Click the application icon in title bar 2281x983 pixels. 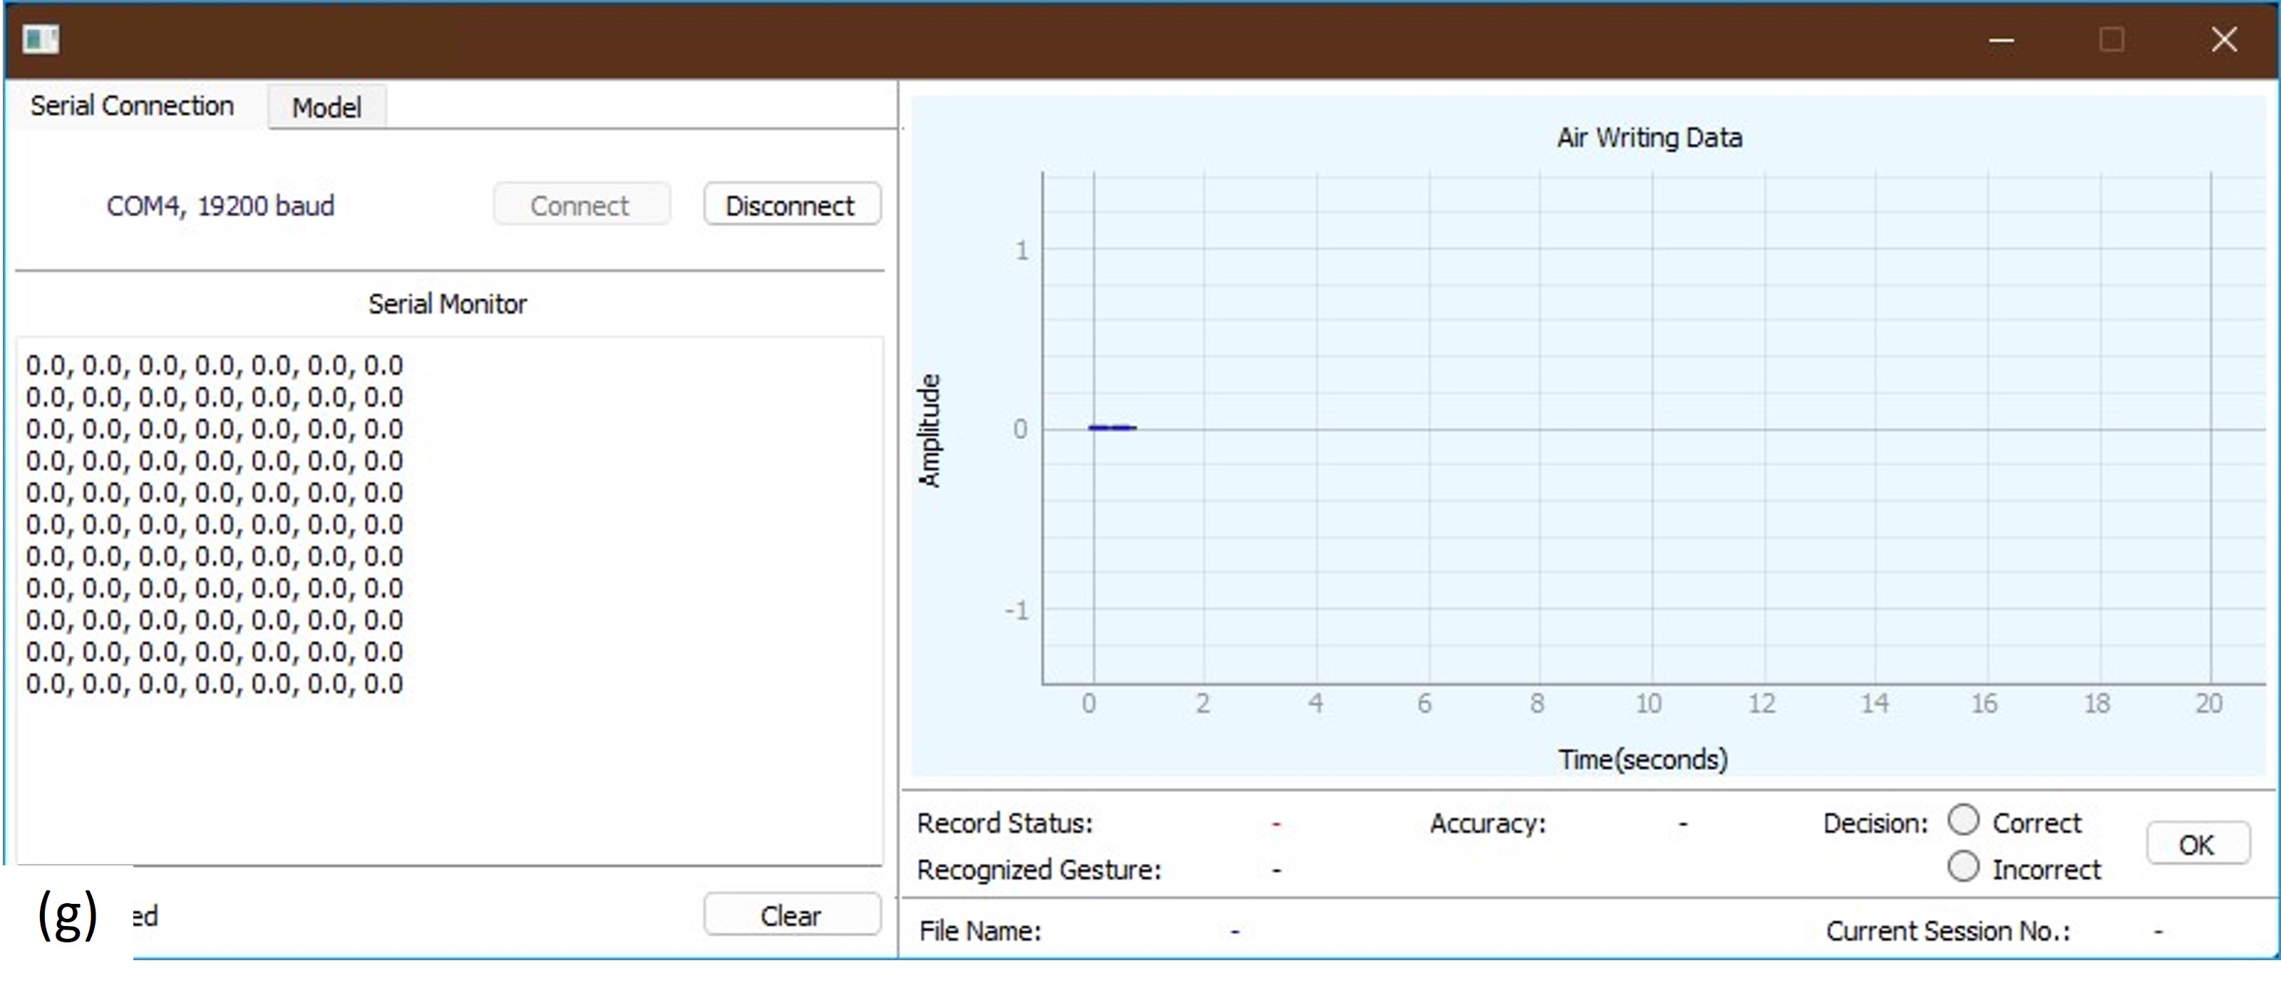click(x=41, y=40)
